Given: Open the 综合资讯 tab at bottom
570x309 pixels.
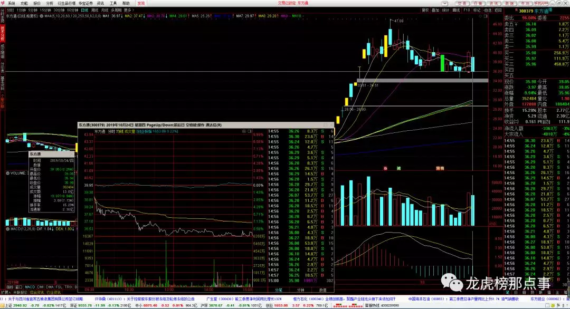Looking at the screenshot, I should coord(36,292).
